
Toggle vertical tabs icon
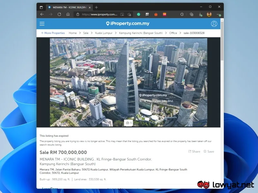point(41,7)
